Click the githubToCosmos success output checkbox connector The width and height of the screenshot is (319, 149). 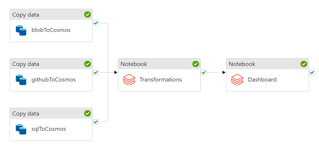(96, 72)
